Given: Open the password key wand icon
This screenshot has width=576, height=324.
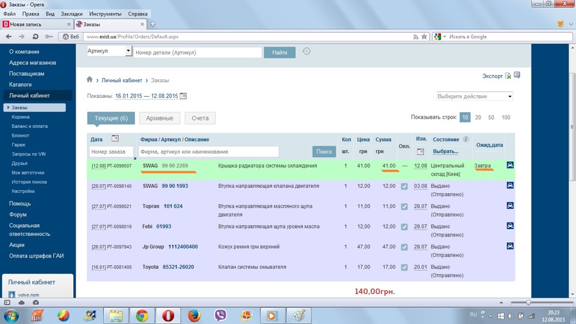Looking at the screenshot, I should pyautogui.click(x=49, y=37).
